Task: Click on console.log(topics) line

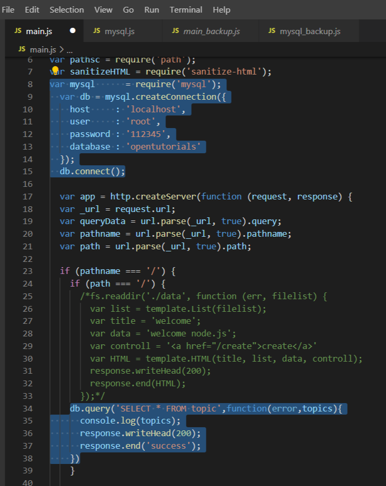Action: coord(130,420)
